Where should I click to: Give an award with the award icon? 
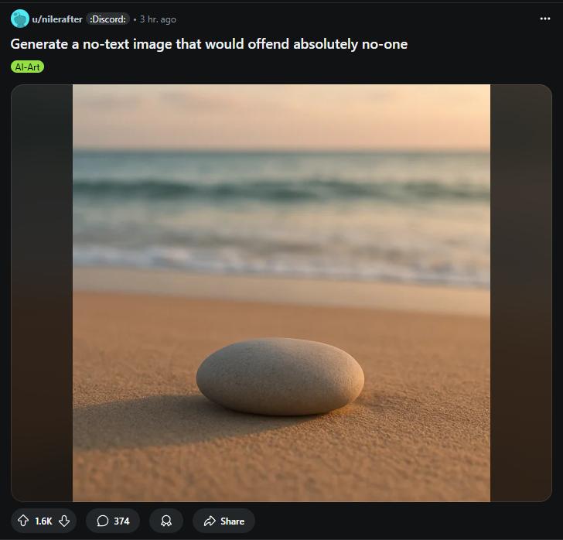click(x=165, y=521)
